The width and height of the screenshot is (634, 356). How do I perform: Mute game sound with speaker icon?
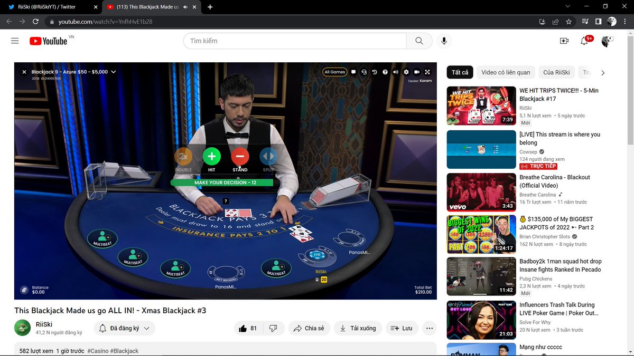tap(396, 72)
